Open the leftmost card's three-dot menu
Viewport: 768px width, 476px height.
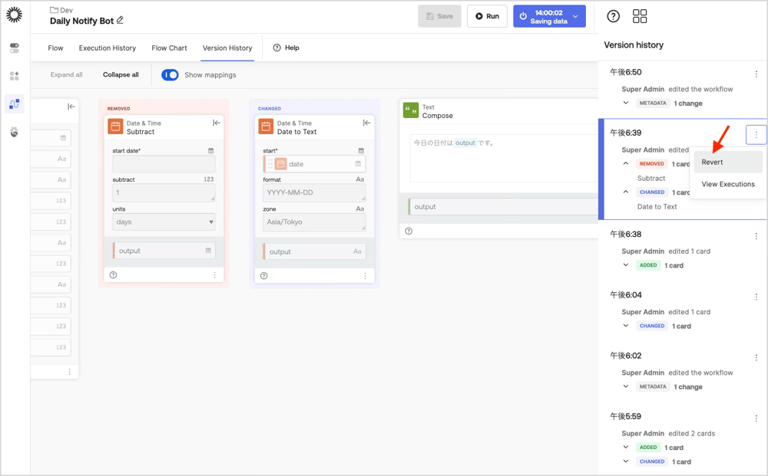[70, 372]
